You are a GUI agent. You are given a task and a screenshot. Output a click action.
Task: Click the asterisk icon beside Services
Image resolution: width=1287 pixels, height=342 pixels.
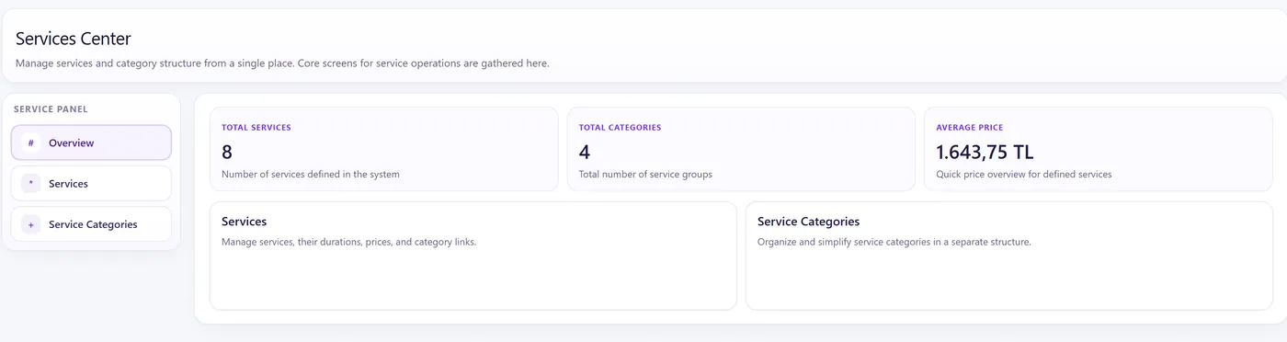tap(30, 184)
